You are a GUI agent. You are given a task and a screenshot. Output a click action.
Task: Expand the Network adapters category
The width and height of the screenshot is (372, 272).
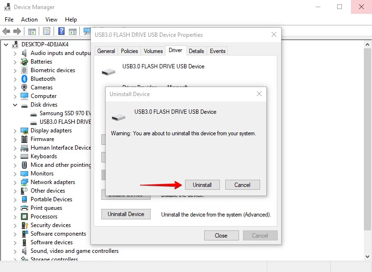point(15,182)
